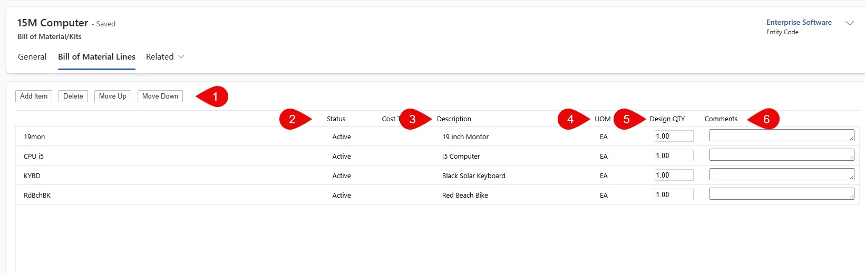Viewport: 865px width, 273px height.
Task: Edit Design QTY field for CPU i5 row
Action: (674, 155)
